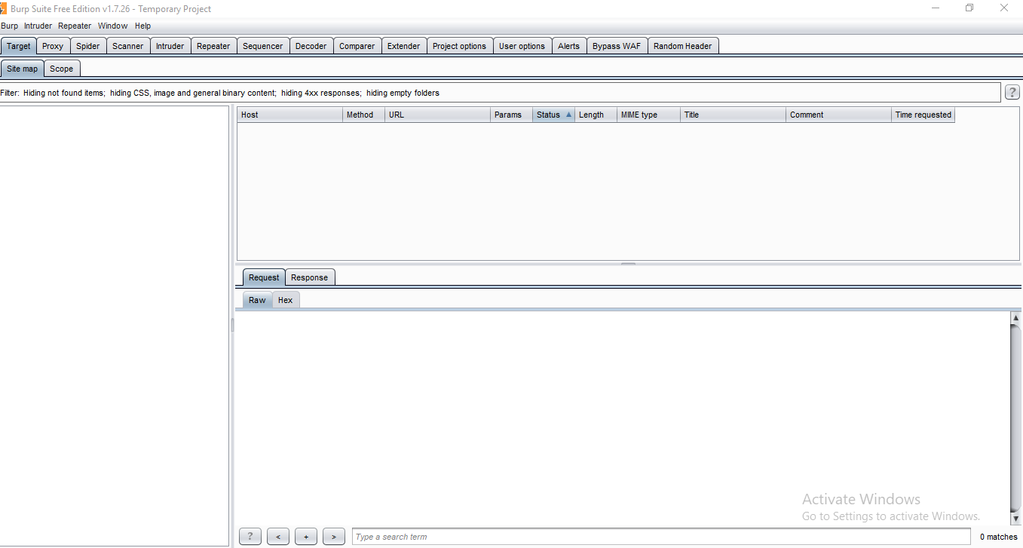This screenshot has height=548, width=1023.
Task: Toggle Status column sort arrow
Action: coord(568,115)
